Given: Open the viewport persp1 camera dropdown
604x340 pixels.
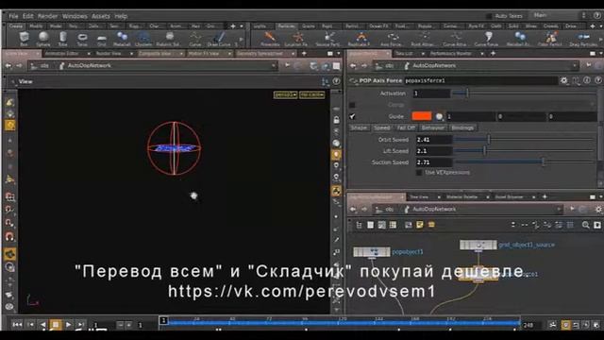Looking at the screenshot, I should (x=285, y=94).
